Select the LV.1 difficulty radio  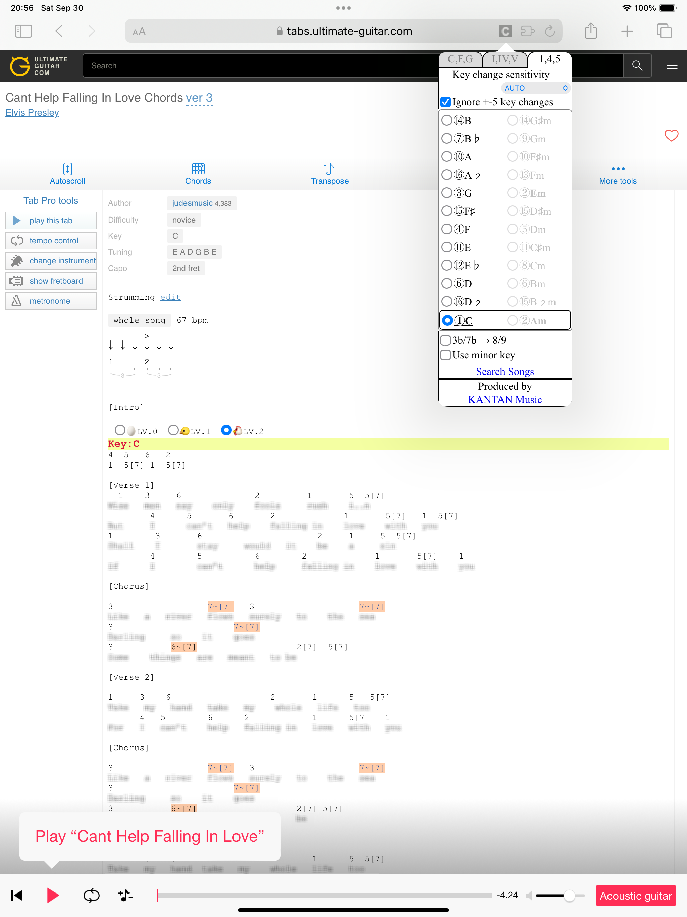pos(173,430)
